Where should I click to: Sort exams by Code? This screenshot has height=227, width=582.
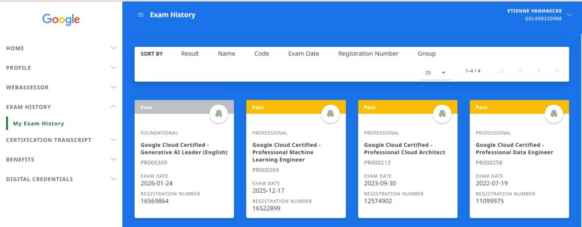(261, 53)
